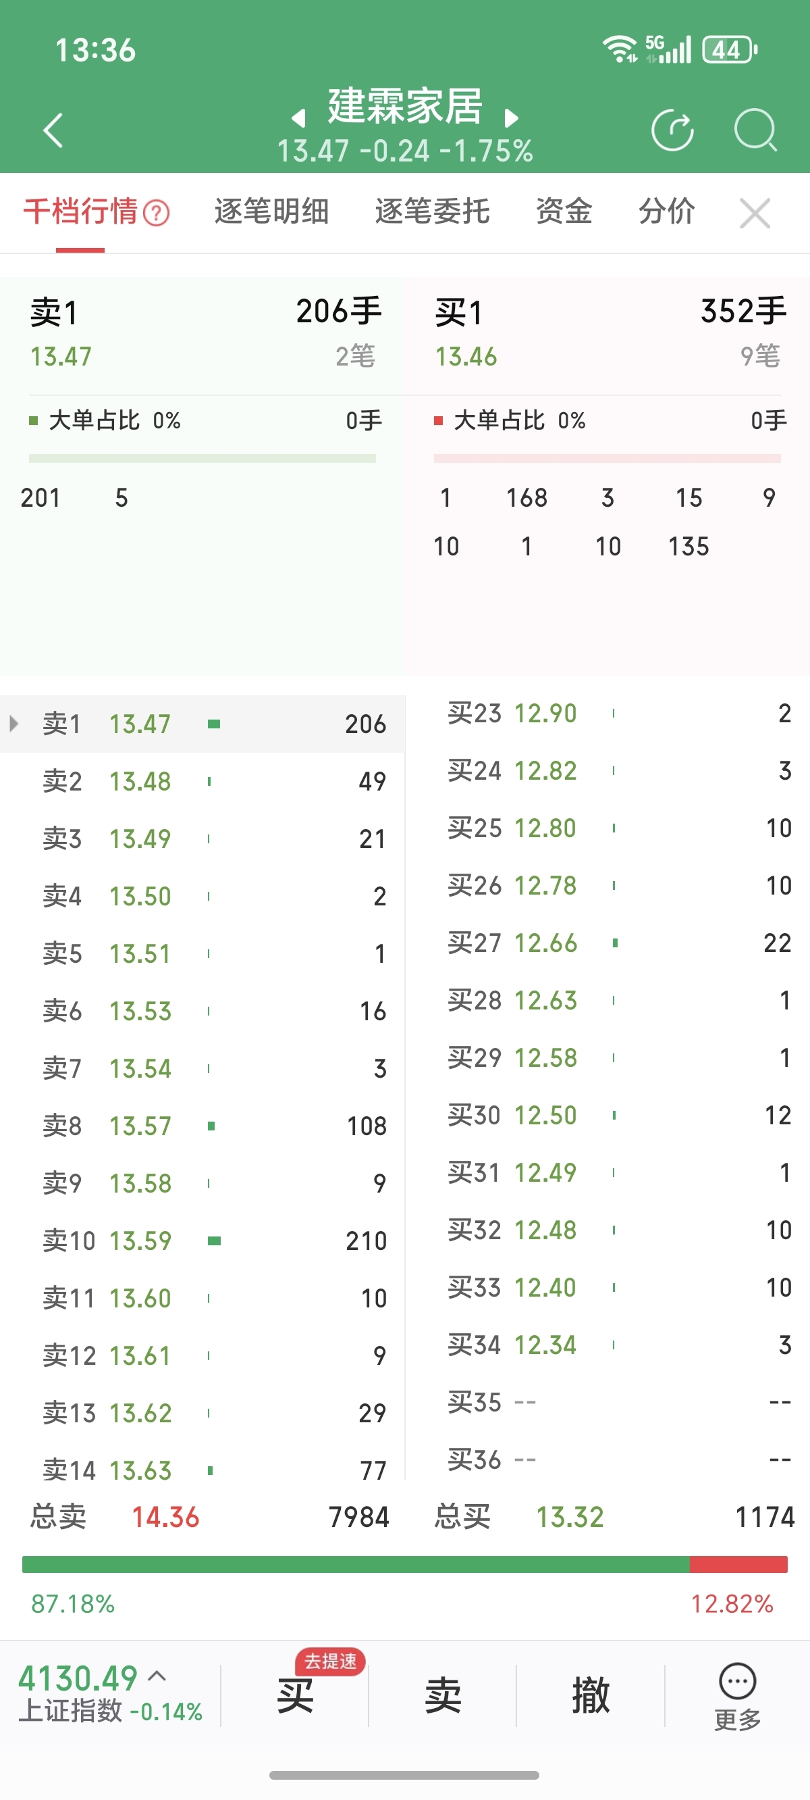
Task: Go to the 分价 tab
Action: [666, 211]
